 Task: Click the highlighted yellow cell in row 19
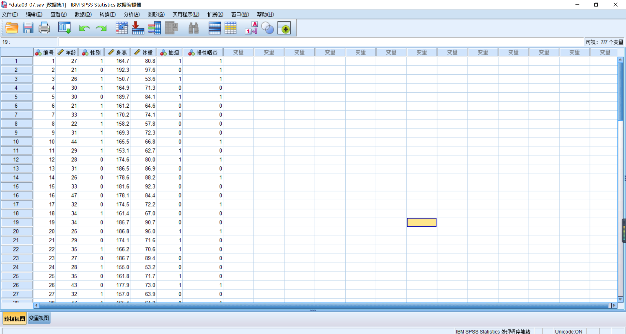[x=422, y=222]
